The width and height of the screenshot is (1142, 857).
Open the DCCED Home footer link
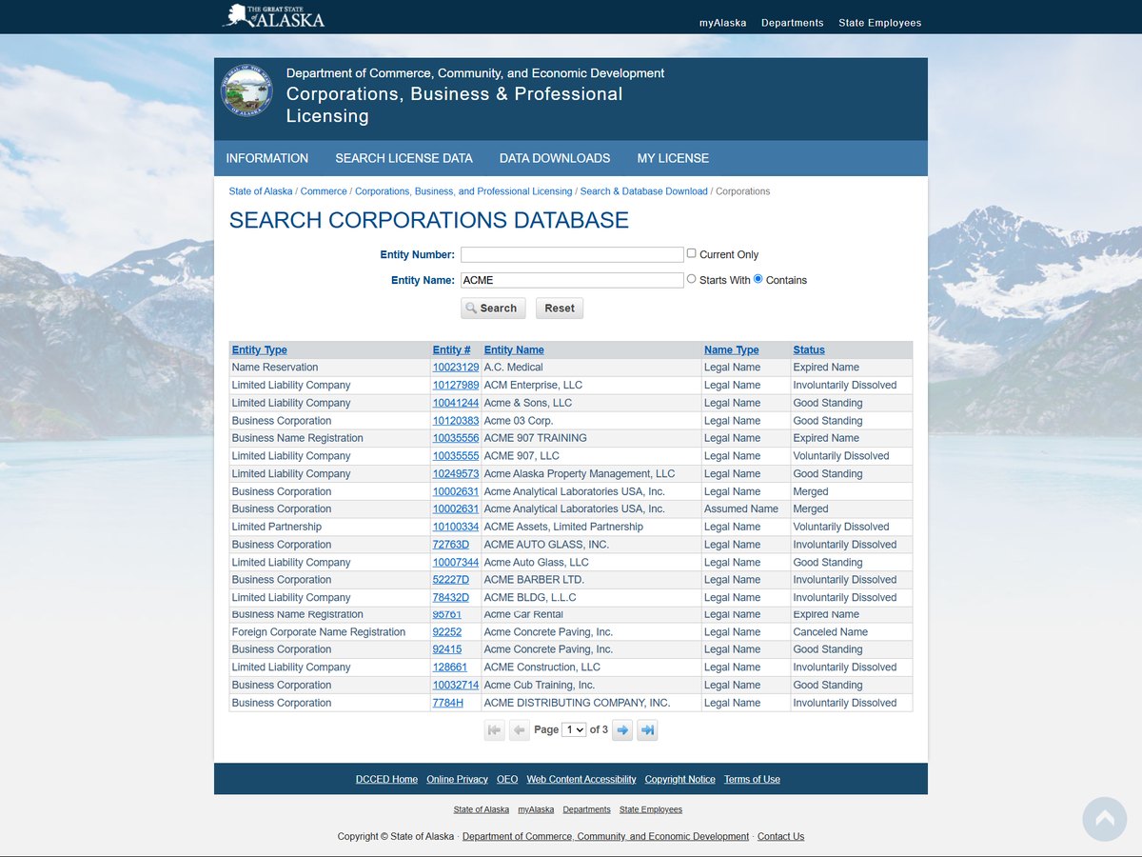pos(386,779)
